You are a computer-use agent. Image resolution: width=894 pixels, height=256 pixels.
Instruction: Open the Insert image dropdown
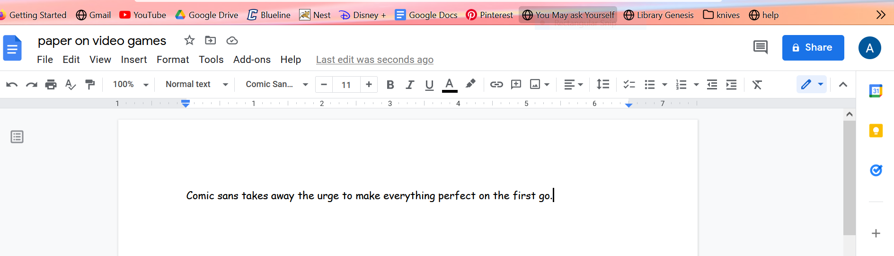pyautogui.click(x=540, y=85)
